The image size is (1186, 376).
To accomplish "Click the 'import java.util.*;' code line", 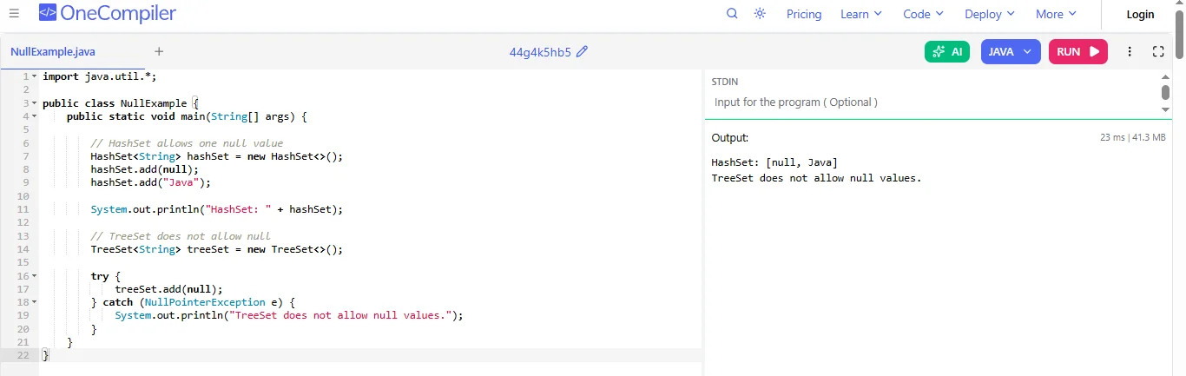I will click(x=99, y=76).
